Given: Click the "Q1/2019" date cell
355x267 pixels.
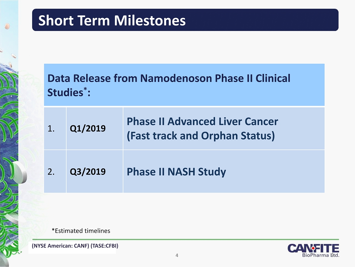Looking at the screenshot, I should [x=87, y=129].
